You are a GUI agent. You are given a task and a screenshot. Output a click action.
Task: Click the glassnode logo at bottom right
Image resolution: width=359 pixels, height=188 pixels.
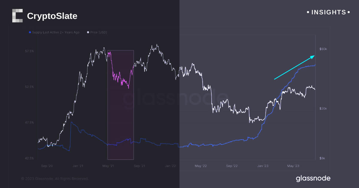313,178
